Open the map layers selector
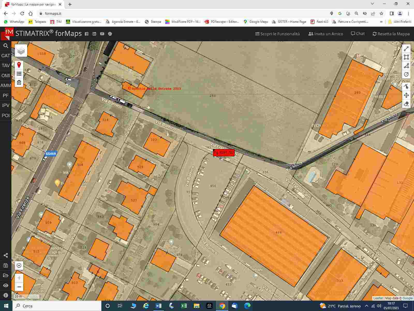This screenshot has height=311, width=414. [21, 51]
